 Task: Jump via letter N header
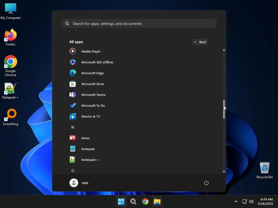73,127
